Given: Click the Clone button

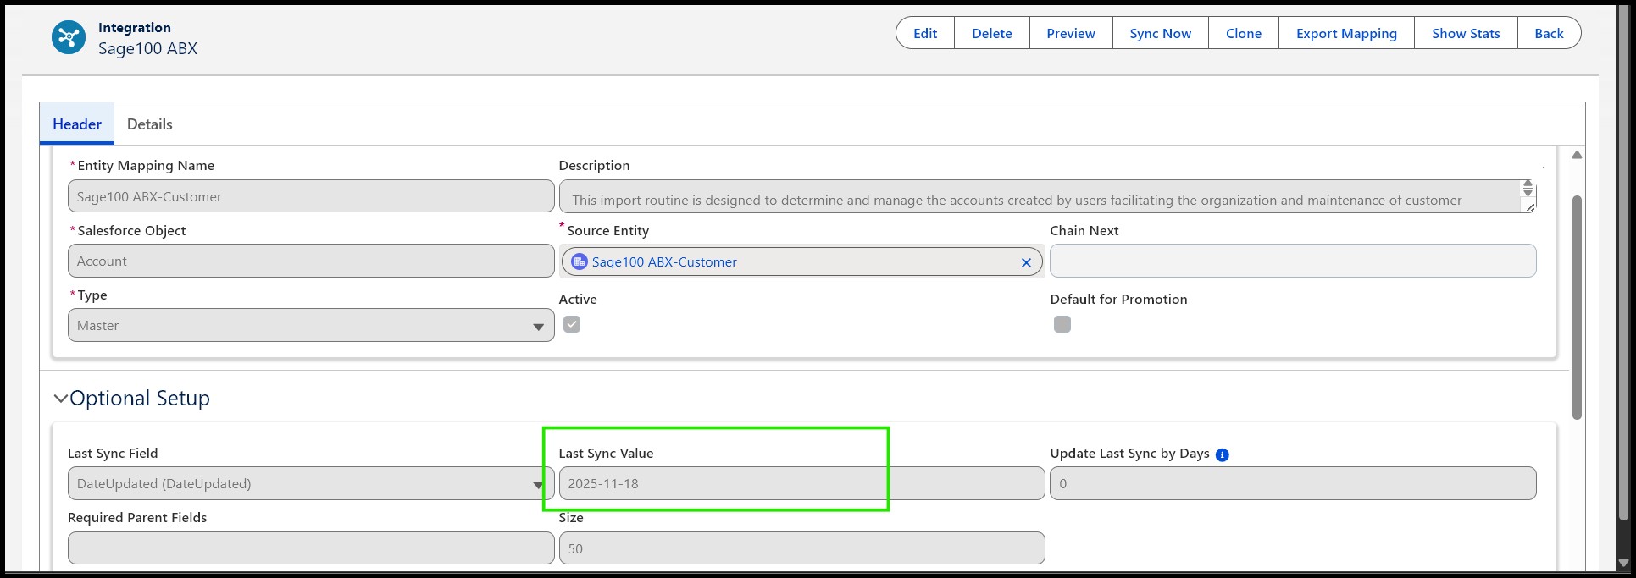Looking at the screenshot, I should (x=1244, y=33).
